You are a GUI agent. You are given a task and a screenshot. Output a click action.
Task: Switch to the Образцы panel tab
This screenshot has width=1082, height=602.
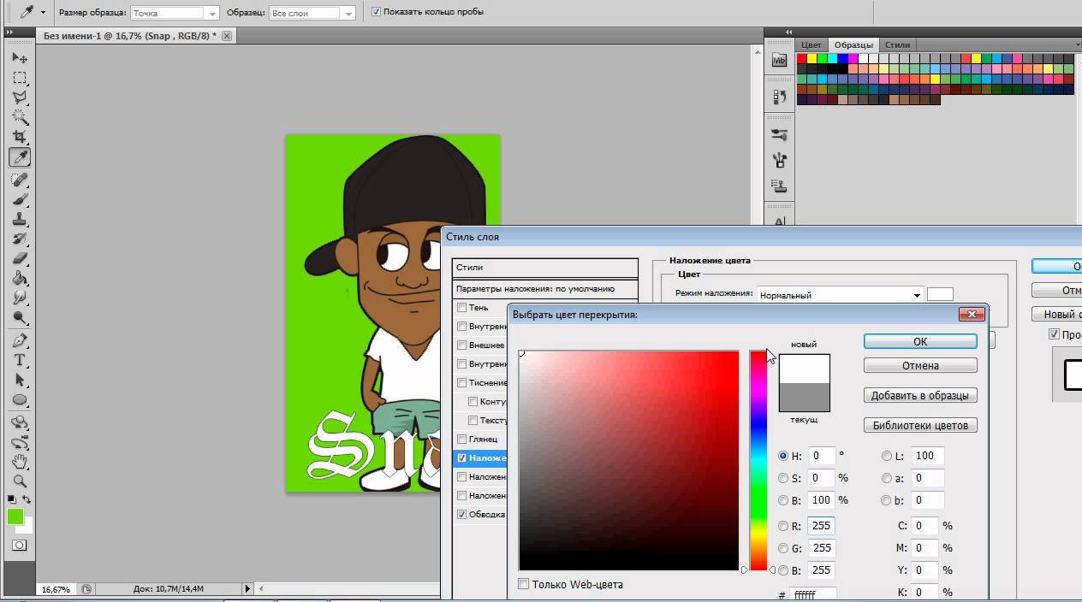pos(853,44)
